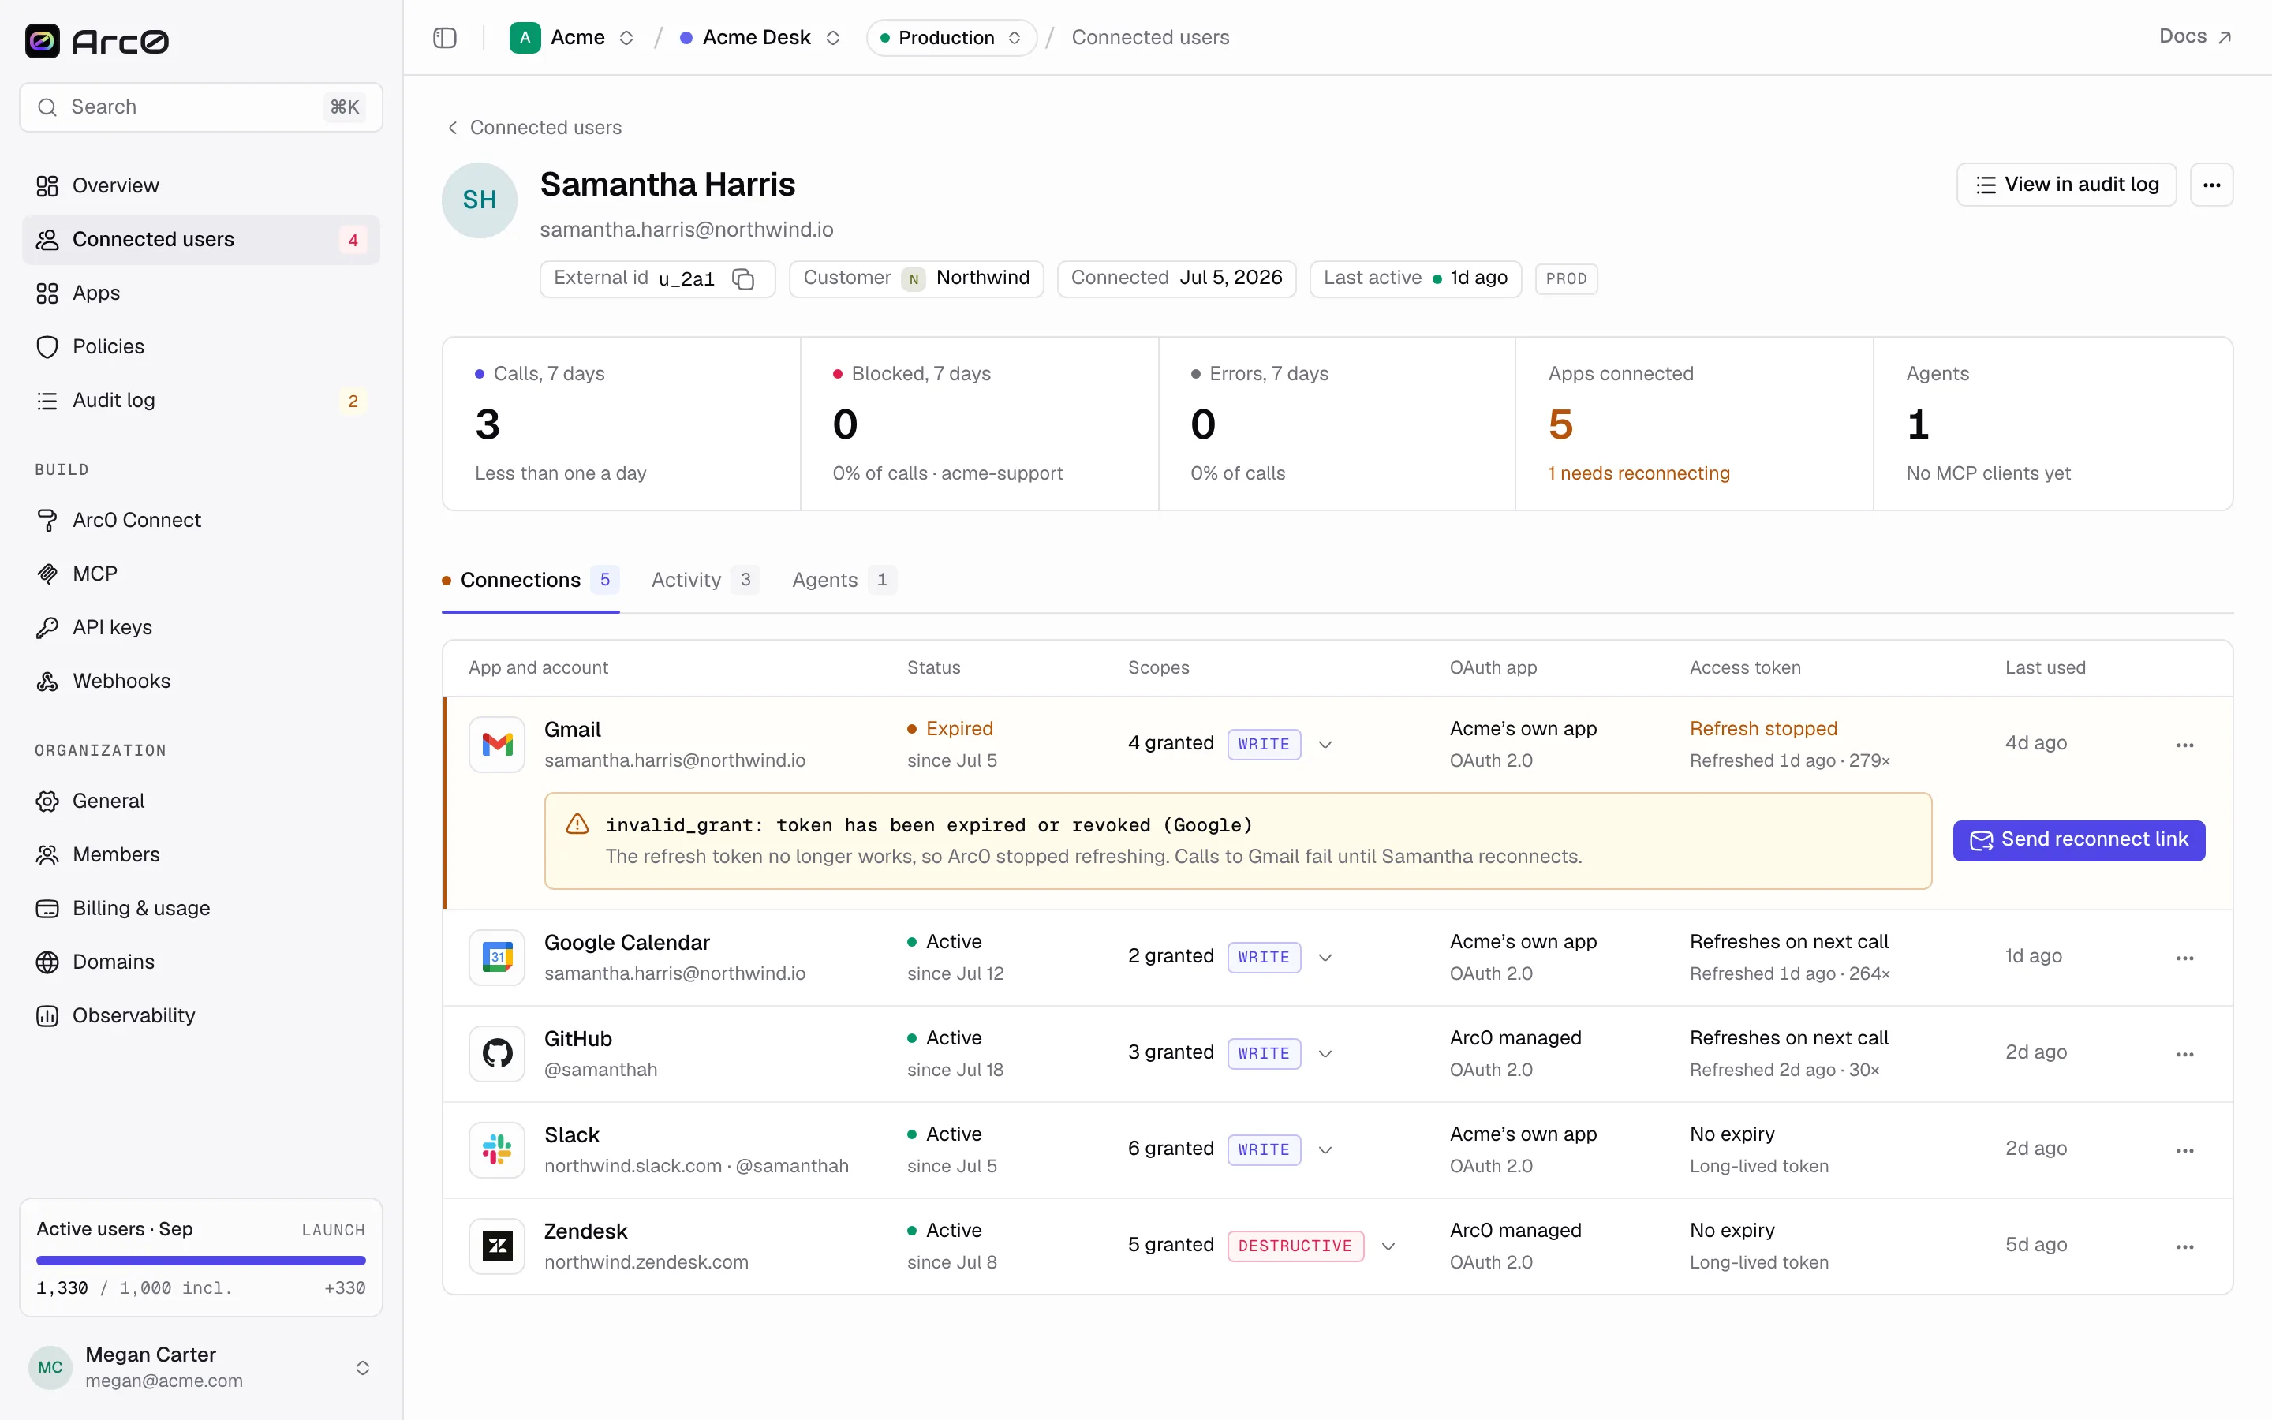Viewport: 2272px width, 1420px height.
Task: Click the active users usage progress bar
Action: click(201, 1261)
